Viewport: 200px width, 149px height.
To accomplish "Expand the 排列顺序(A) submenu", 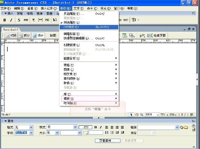I will (x=89, y=79).
